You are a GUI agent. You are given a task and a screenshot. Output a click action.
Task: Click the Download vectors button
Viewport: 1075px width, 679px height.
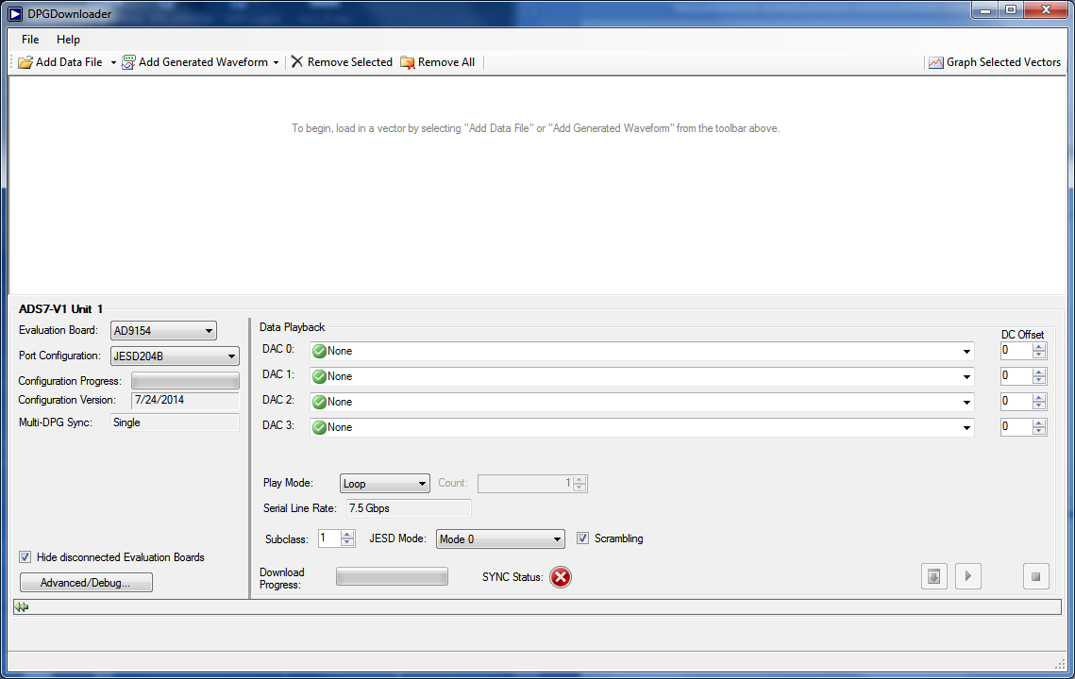pos(933,576)
